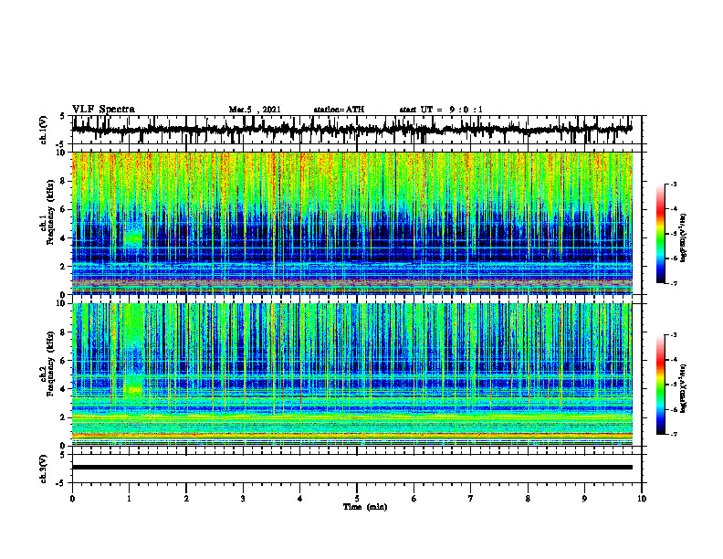Click the "9" tick on time axis
The image size is (723, 559).
[584, 499]
